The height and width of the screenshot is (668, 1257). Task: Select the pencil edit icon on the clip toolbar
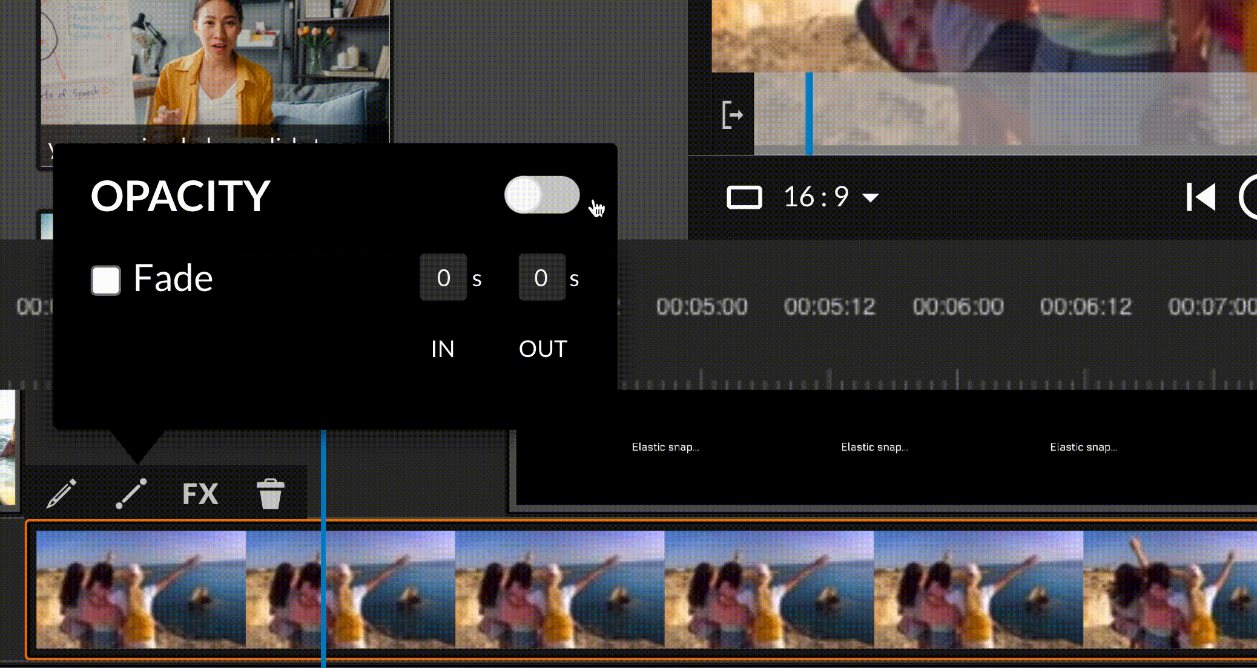tap(62, 493)
